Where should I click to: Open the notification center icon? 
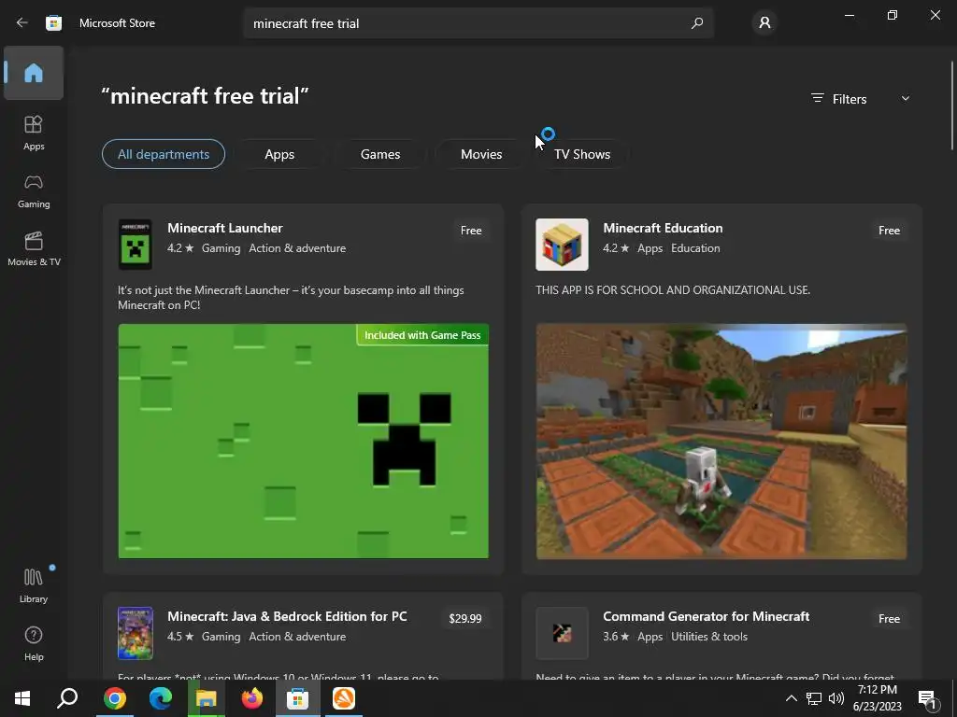click(927, 699)
